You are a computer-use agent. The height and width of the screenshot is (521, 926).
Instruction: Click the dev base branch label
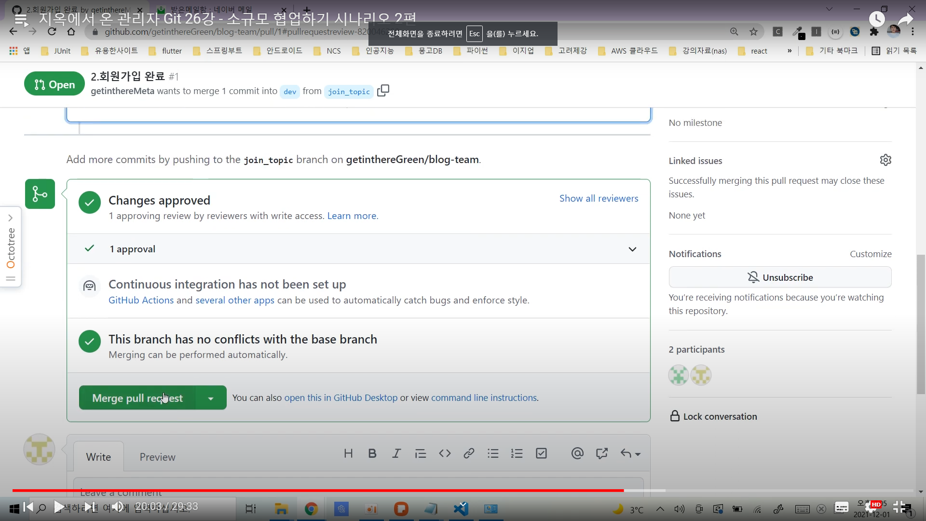point(290,92)
